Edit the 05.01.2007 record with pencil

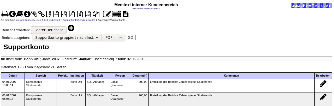click(323, 97)
